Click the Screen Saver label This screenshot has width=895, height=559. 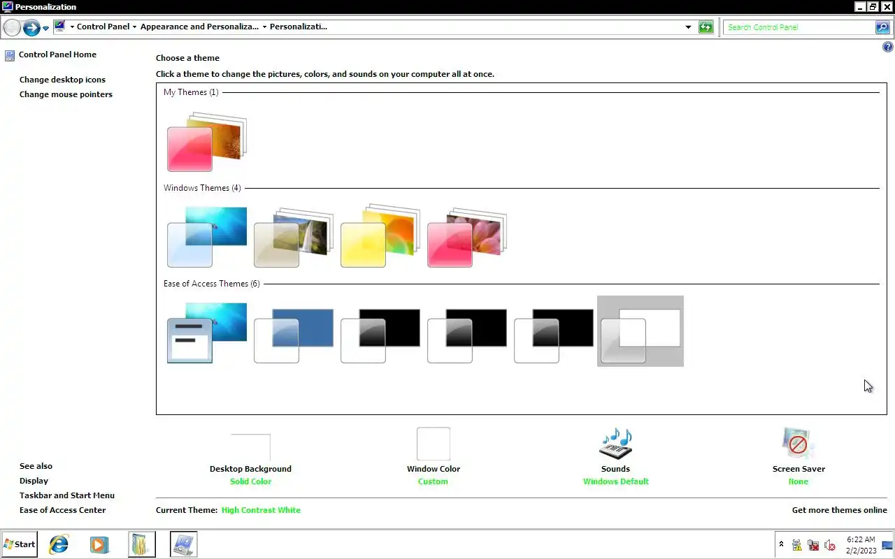click(799, 469)
